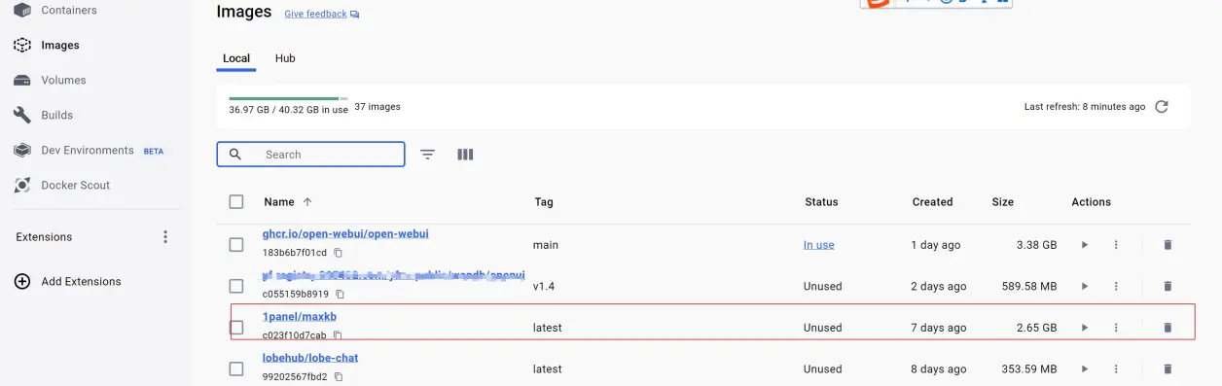Tick the select-all checkbox in header

pos(236,202)
